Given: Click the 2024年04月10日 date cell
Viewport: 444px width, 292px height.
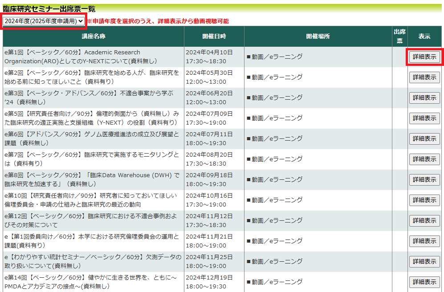Looking at the screenshot, I should 208,53.
